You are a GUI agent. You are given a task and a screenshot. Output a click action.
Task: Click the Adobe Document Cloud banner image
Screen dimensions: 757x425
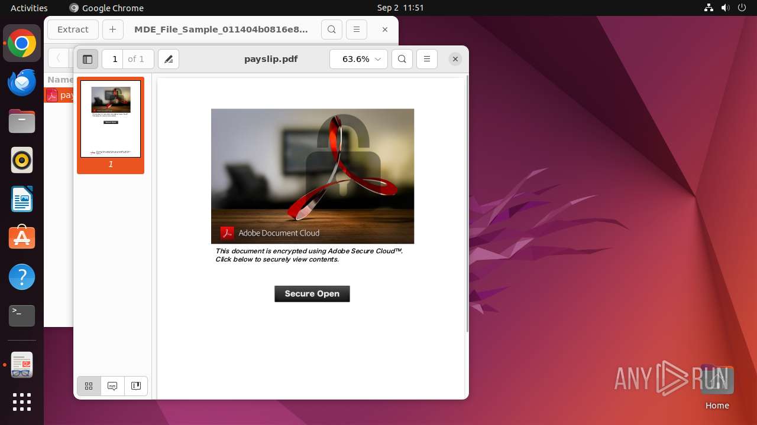313,176
